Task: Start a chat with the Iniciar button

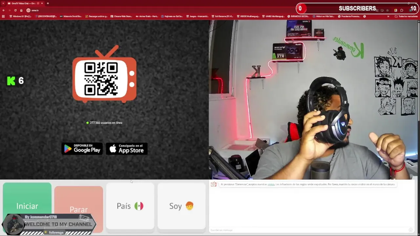Action: [x=27, y=206]
